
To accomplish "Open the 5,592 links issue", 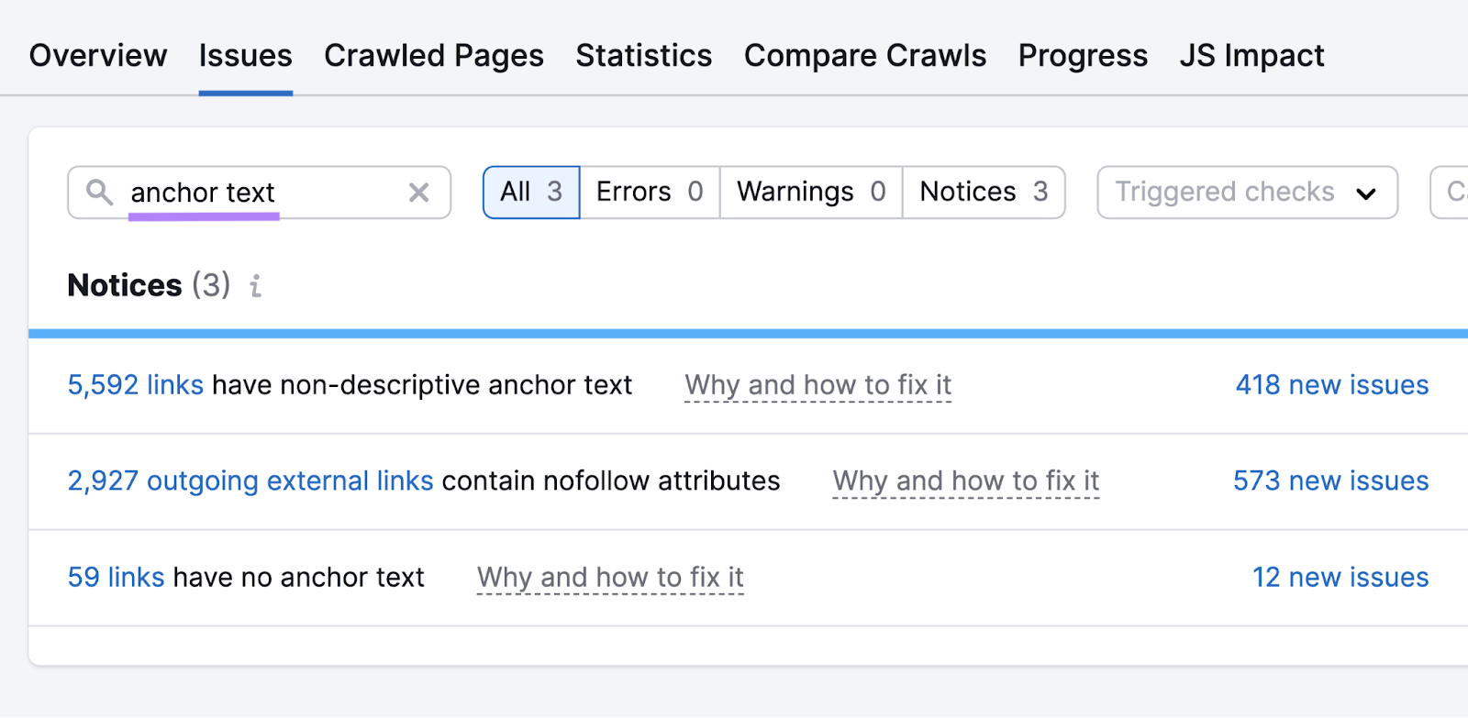I will 136,385.
